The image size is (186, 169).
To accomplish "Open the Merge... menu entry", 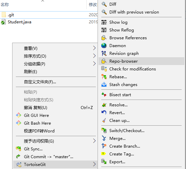I will [141, 139].
